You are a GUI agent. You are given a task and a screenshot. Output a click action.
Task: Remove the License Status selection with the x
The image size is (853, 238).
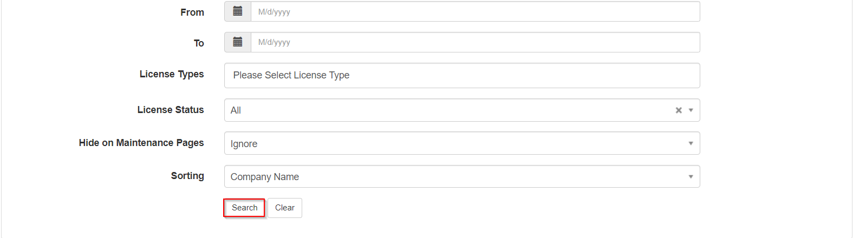pyautogui.click(x=679, y=110)
